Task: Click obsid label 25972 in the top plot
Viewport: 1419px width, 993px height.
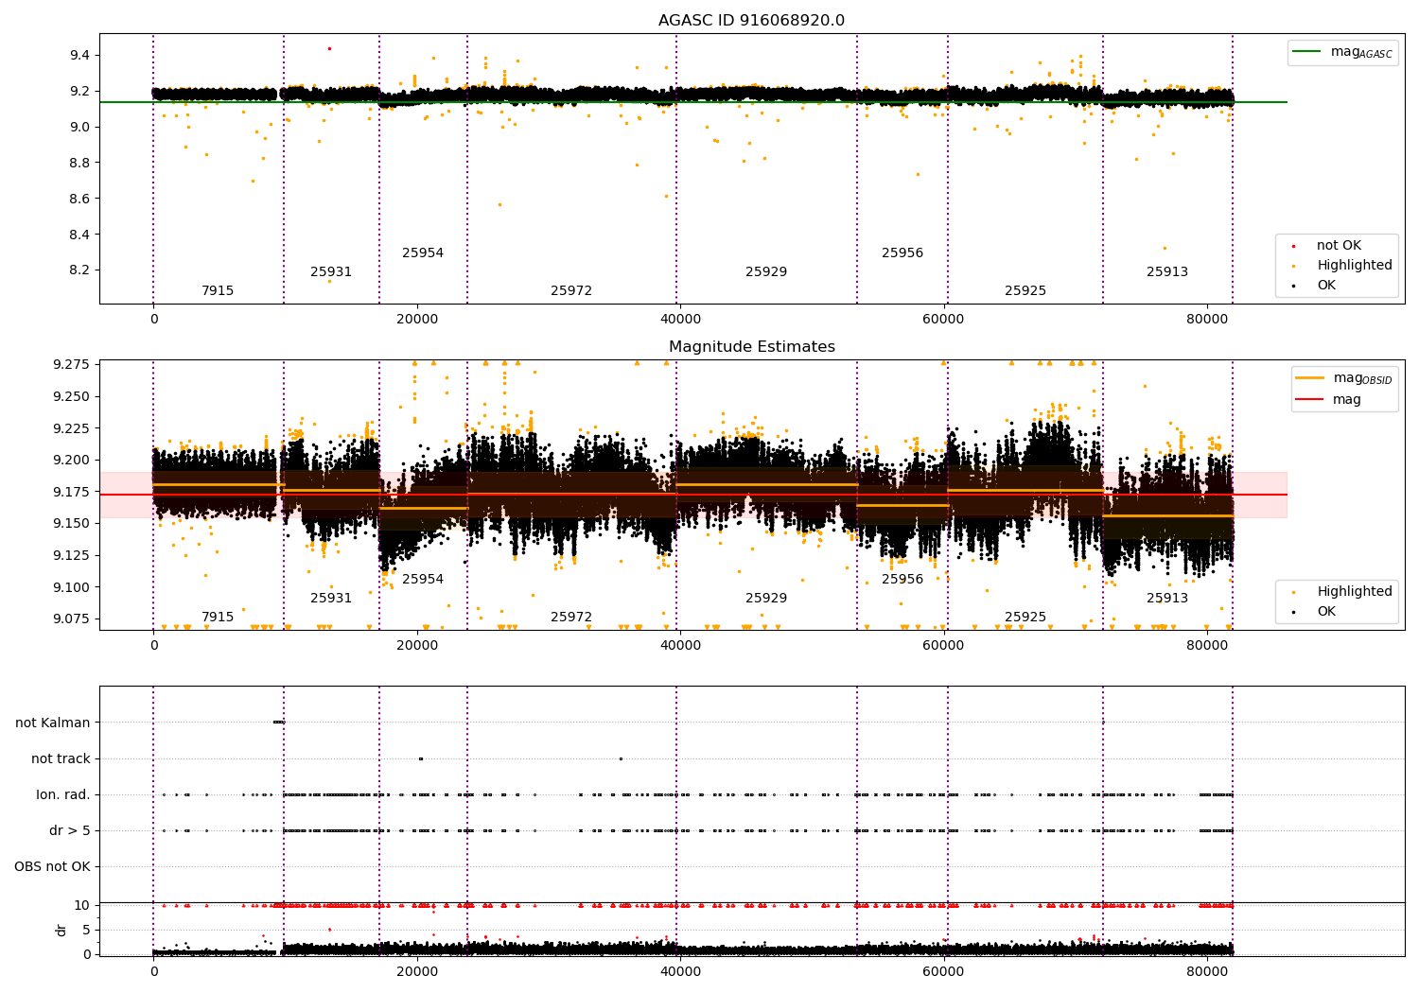Action: 571,291
